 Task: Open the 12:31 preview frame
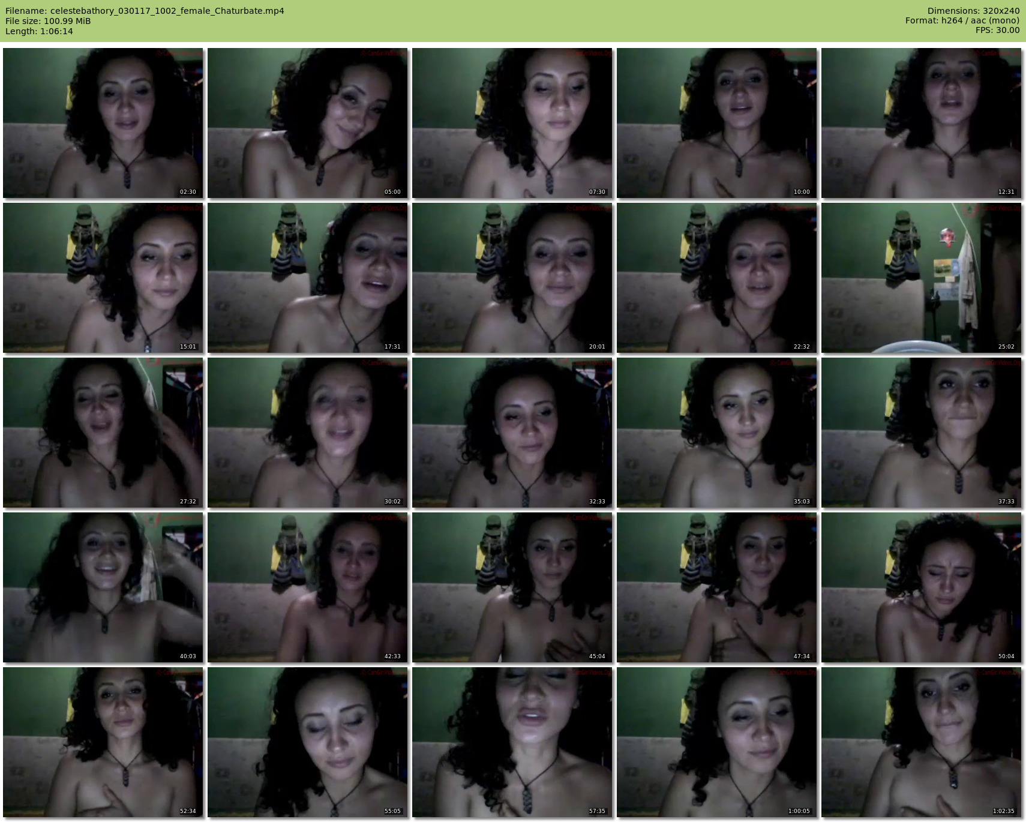[922, 123]
